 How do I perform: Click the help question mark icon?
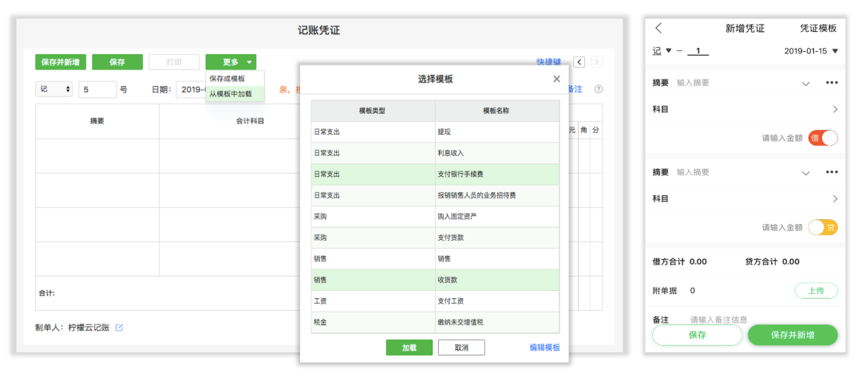click(599, 89)
